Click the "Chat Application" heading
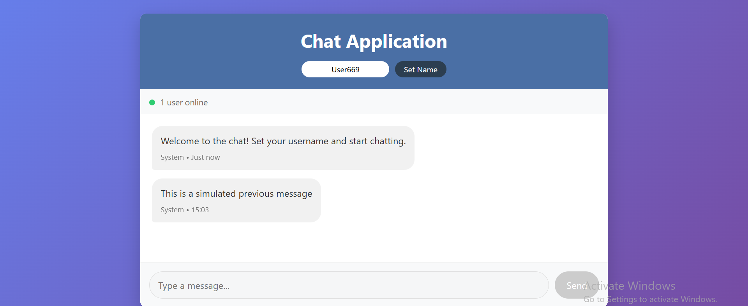The width and height of the screenshot is (748, 306). (x=374, y=41)
